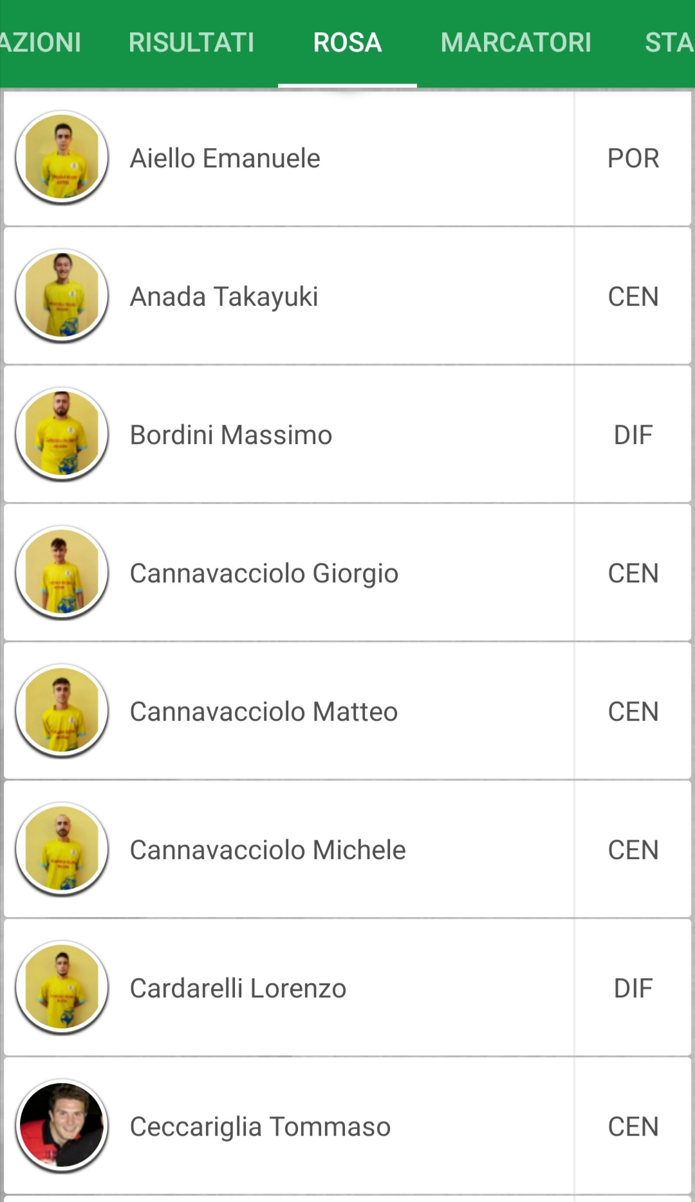Open the Marcatori tab

[x=515, y=42]
